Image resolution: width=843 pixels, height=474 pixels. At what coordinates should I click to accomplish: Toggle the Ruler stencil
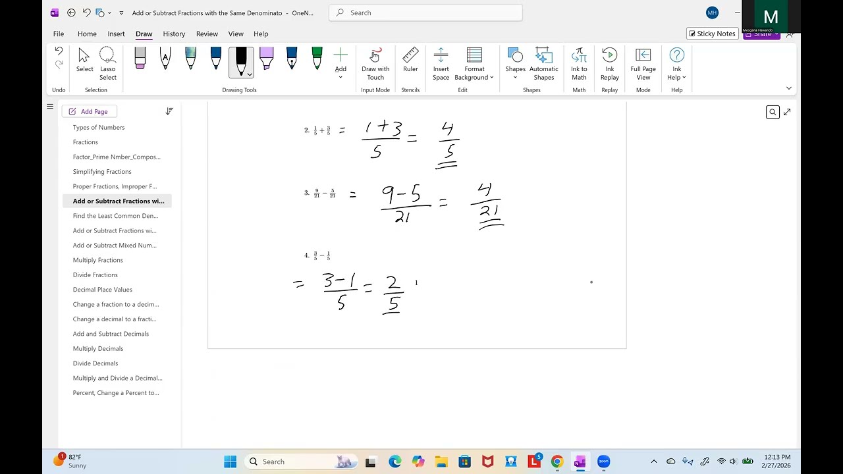(410, 61)
